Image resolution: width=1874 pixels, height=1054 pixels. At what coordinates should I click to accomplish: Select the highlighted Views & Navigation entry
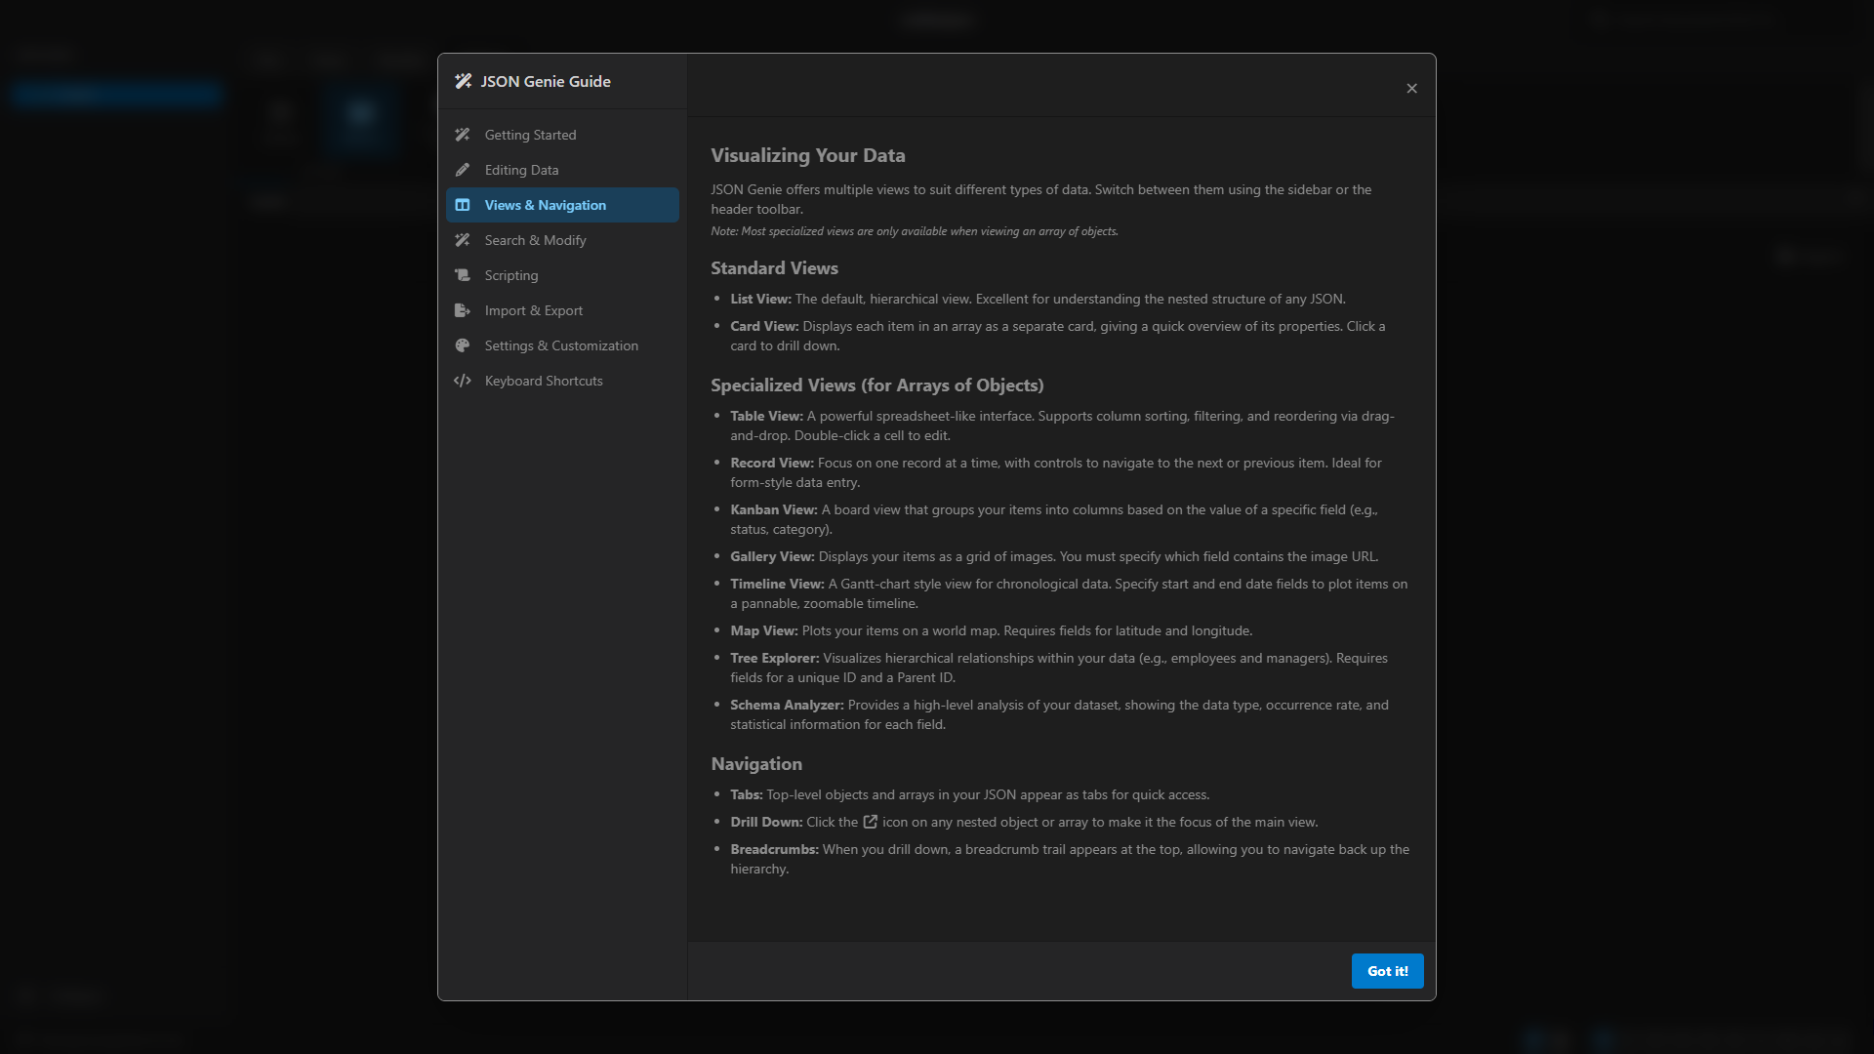[x=545, y=205]
